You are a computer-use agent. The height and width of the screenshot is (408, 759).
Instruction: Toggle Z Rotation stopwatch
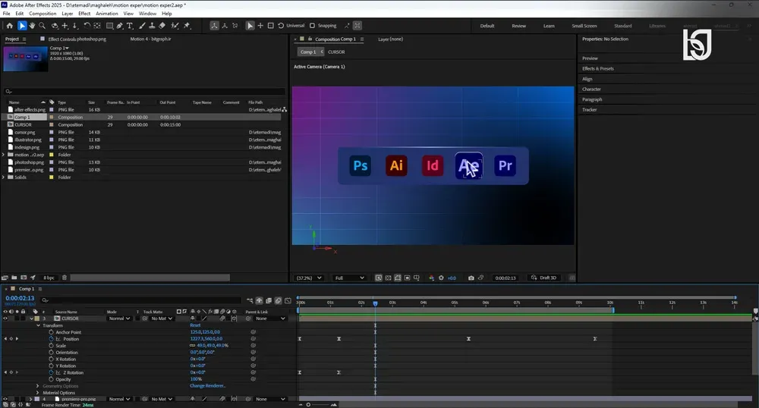pyautogui.click(x=51, y=372)
